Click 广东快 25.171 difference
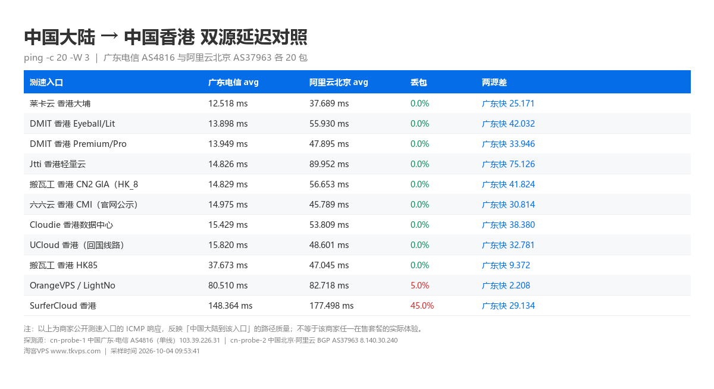The image size is (714, 389). tap(508, 103)
